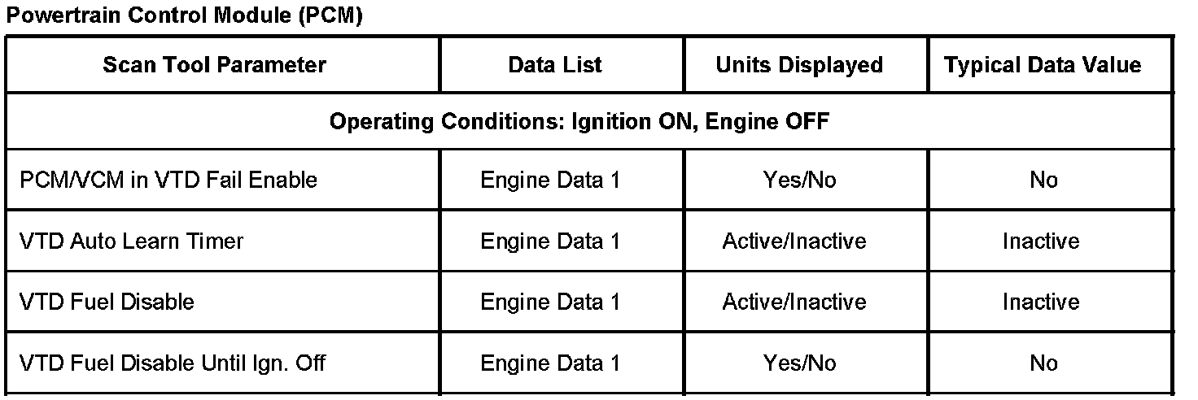Click Active/Inactive units in VTD Fuel Disable row
This screenshot has height=400, width=1198.
tap(794, 302)
